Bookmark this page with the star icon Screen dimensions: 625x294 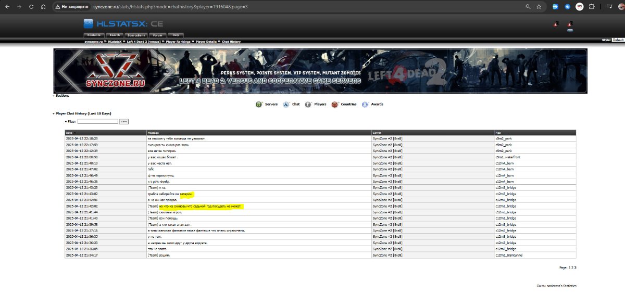[539, 7]
